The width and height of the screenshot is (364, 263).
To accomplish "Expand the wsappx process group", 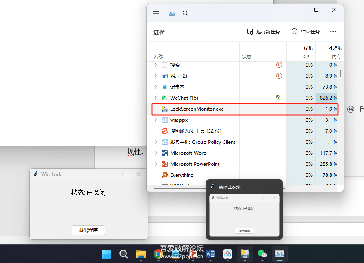I will point(156,120).
